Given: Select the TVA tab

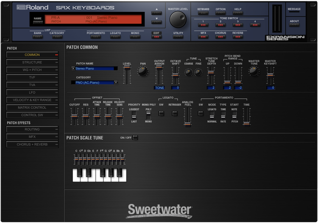Looking at the screenshot, I should point(33,85).
